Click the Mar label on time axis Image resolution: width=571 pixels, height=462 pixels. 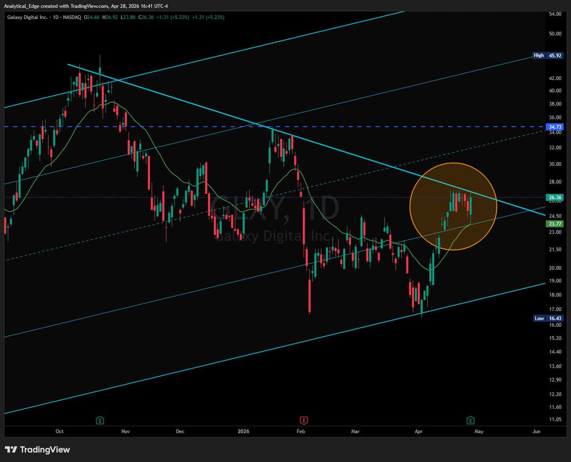tap(355, 432)
